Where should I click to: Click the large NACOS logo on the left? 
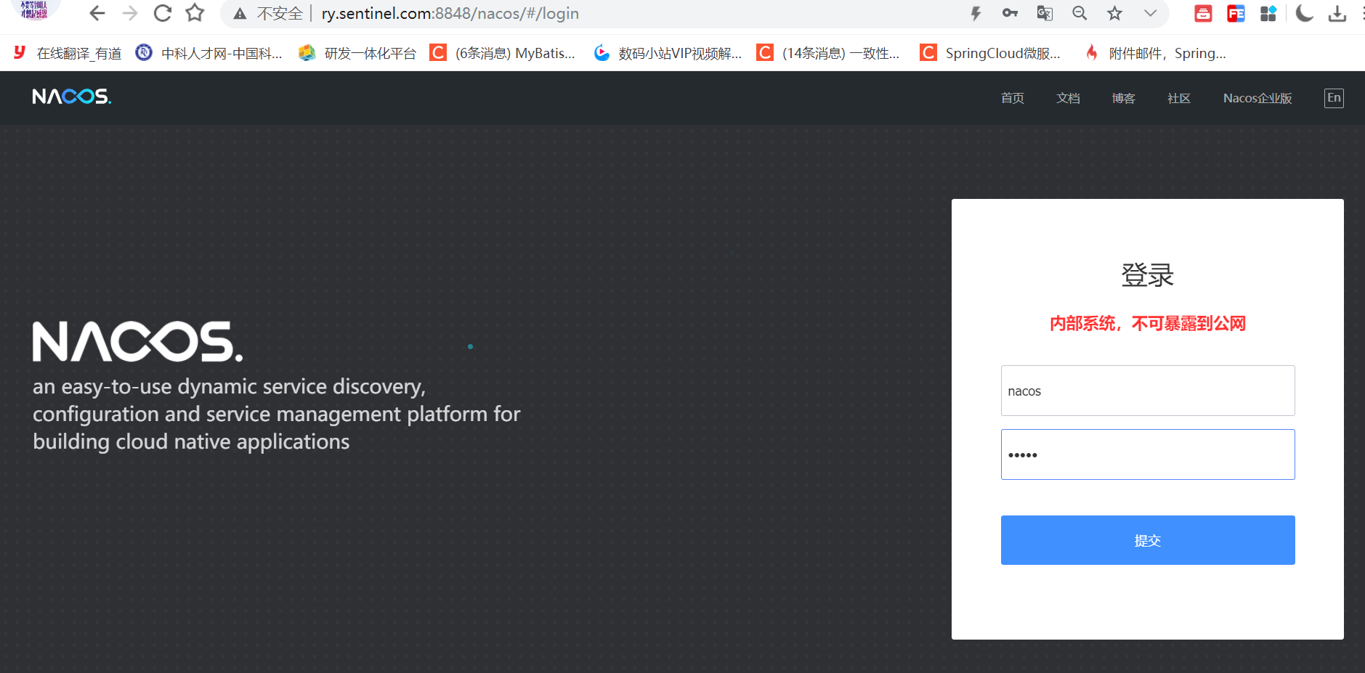tap(138, 341)
